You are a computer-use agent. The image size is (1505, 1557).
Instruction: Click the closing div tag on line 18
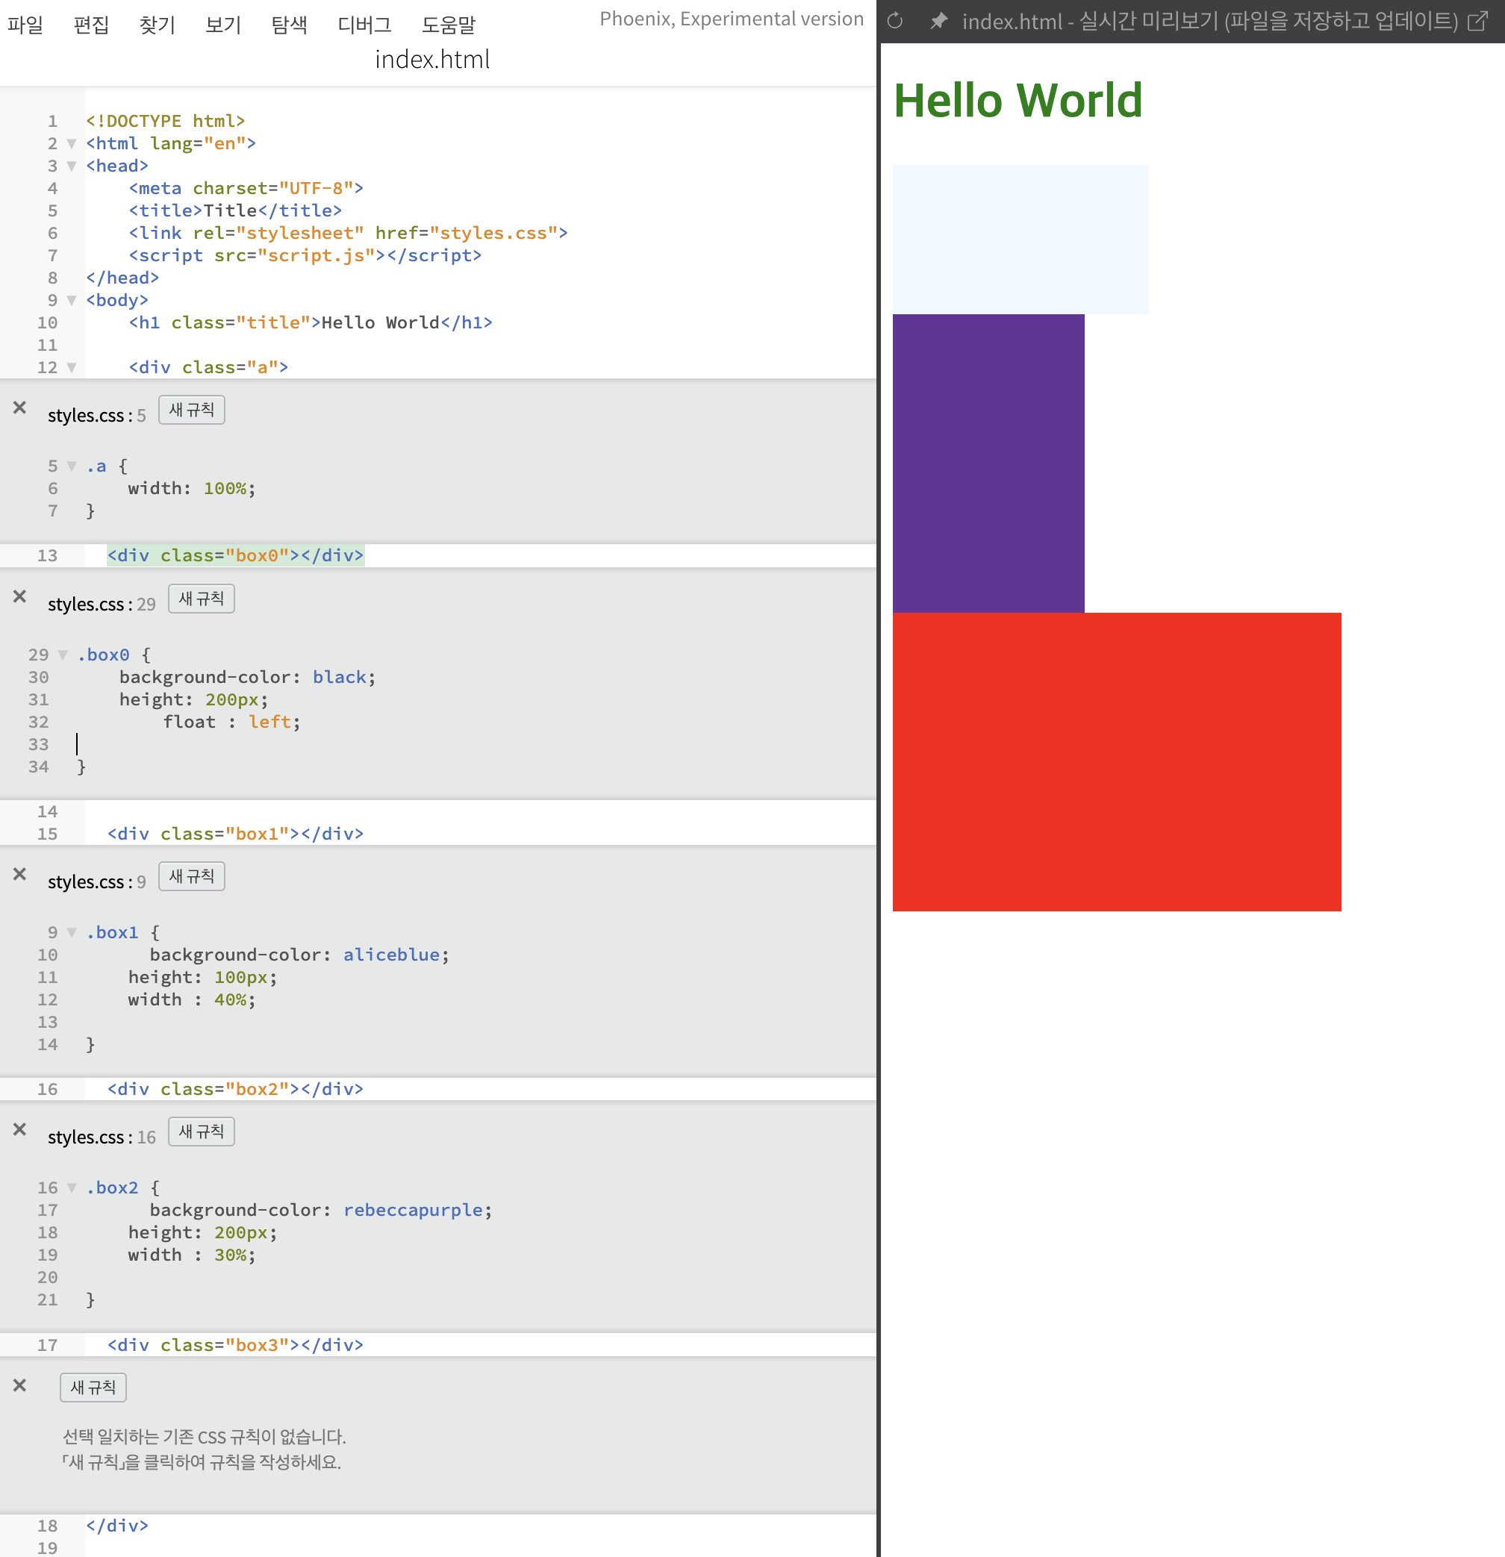click(x=116, y=1525)
